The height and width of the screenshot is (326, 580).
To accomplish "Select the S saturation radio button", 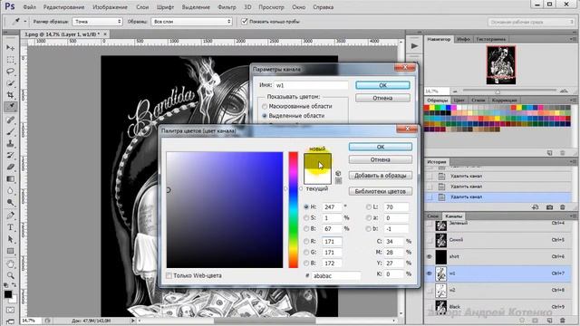I will coord(306,218).
